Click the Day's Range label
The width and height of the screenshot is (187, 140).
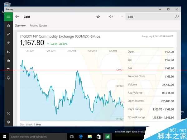(x=135, y=109)
